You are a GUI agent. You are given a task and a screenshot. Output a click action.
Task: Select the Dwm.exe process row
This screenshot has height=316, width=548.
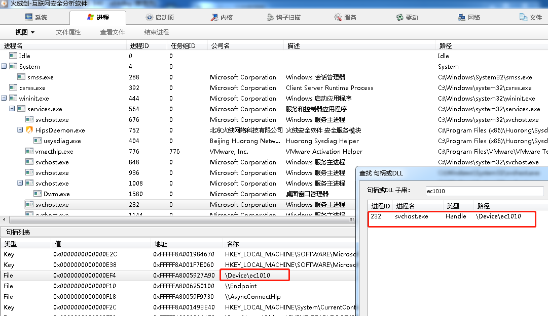coord(56,194)
